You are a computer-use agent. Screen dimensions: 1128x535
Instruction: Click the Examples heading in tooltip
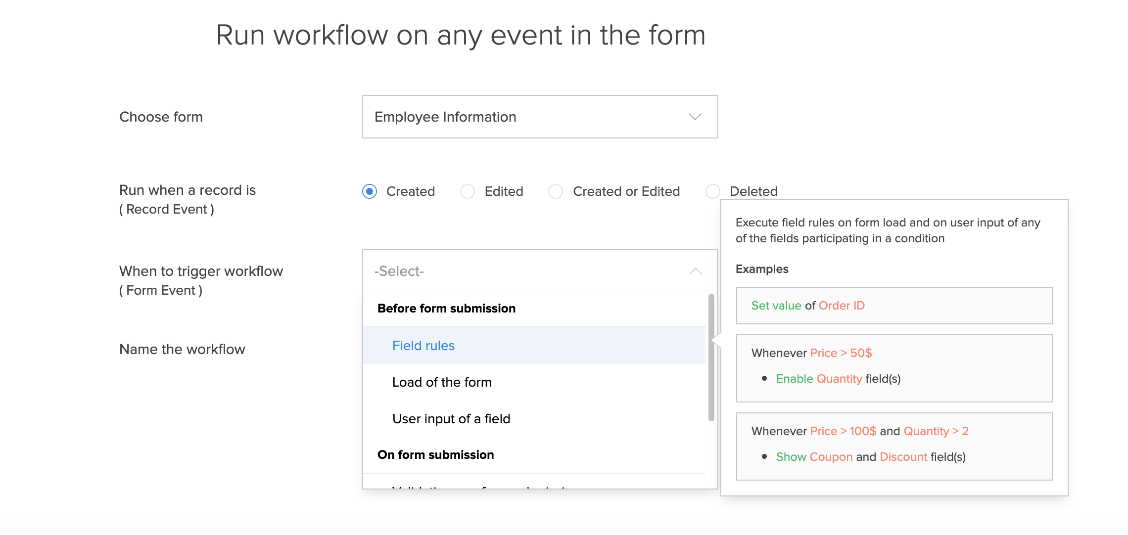click(x=762, y=269)
